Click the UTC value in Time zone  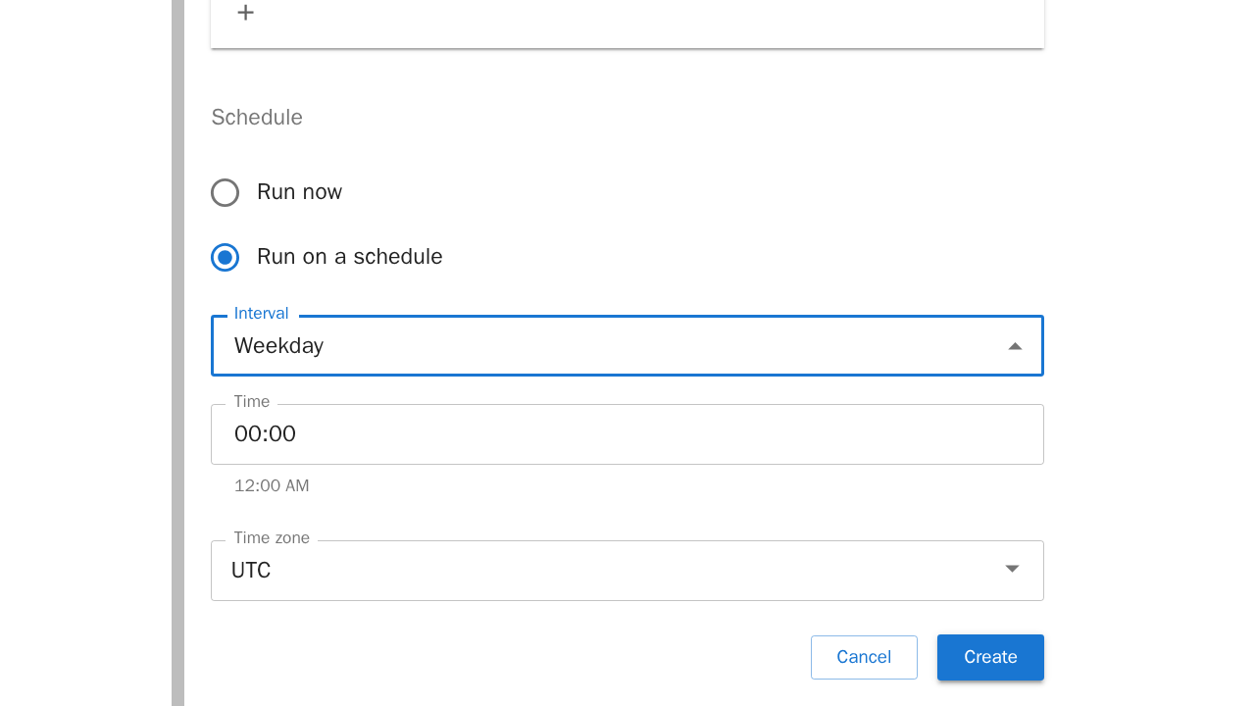[x=251, y=571]
